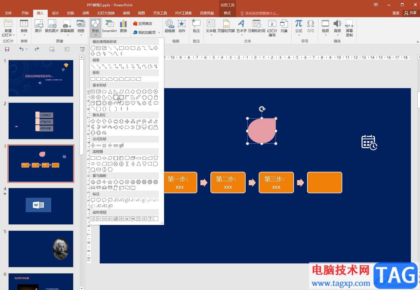Choose the Lightning Bolt shape

point(139,103)
